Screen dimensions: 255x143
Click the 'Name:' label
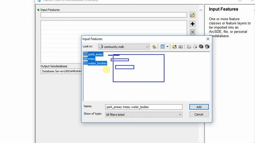(88, 106)
